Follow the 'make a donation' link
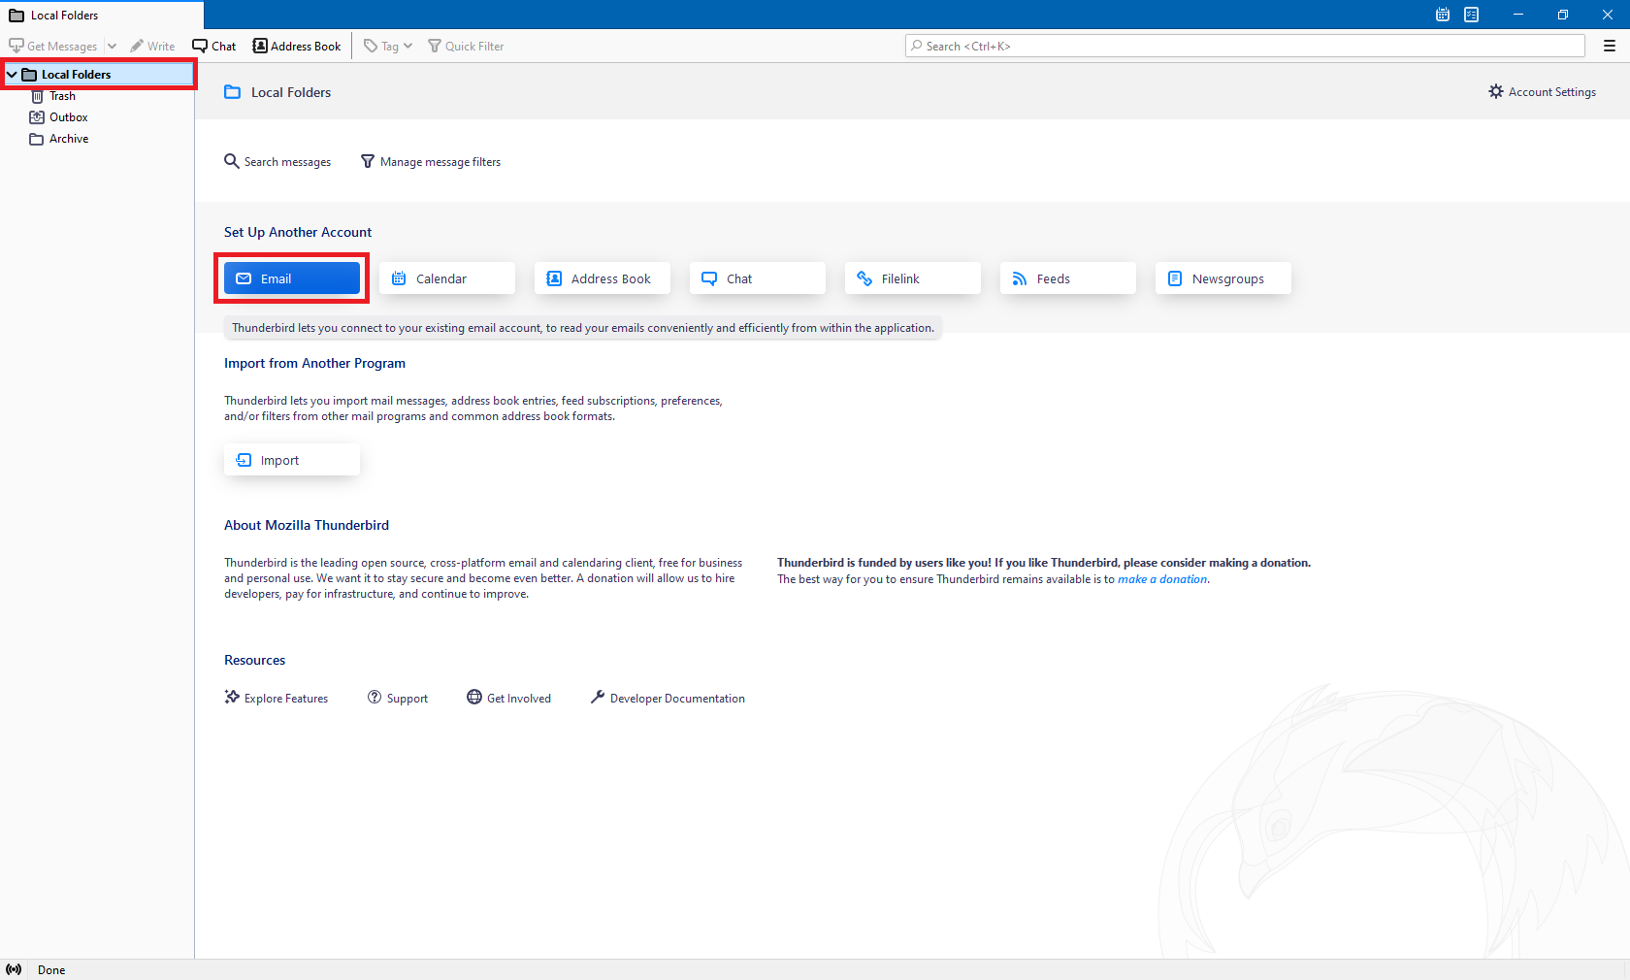This screenshot has height=980, width=1630. click(1162, 579)
